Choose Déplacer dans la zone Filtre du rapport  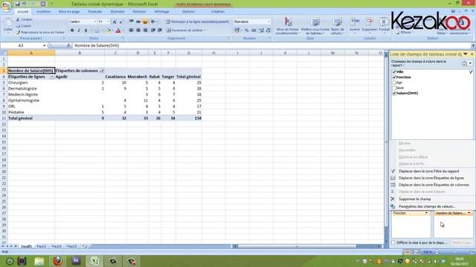pos(431,171)
